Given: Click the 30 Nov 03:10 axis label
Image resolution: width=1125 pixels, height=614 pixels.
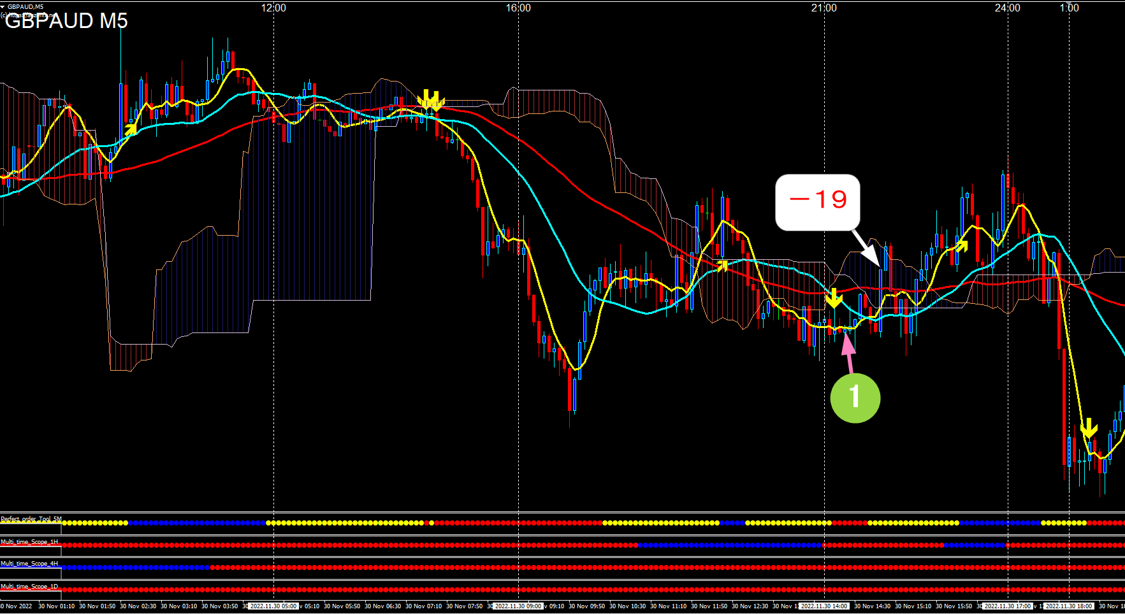Looking at the screenshot, I should (x=178, y=606).
